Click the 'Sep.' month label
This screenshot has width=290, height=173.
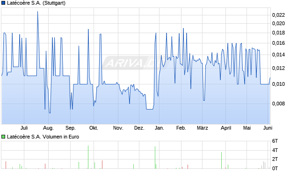(x=71, y=128)
